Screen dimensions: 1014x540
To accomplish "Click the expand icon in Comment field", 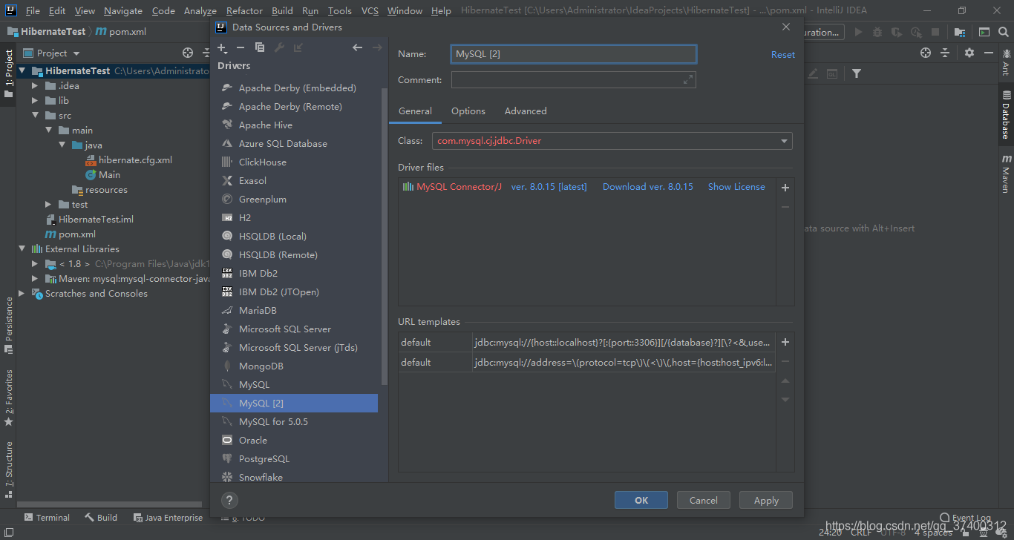I will 688,79.
